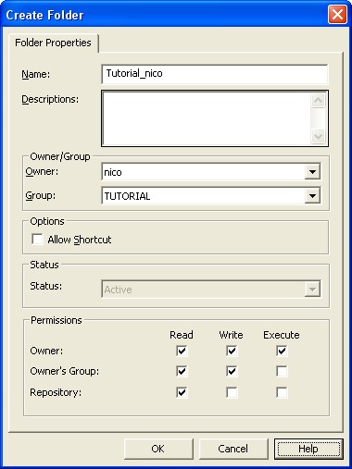Toggle Owner's Group Write permission
This screenshot has width=352, height=469.
pos(232,371)
